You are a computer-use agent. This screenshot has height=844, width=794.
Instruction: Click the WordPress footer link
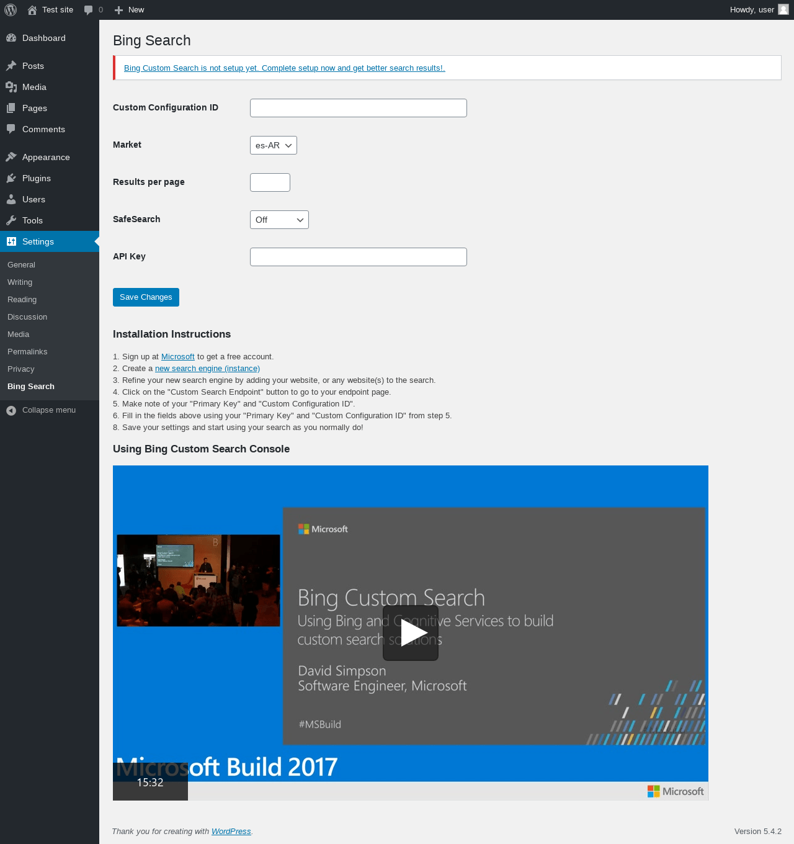click(231, 832)
